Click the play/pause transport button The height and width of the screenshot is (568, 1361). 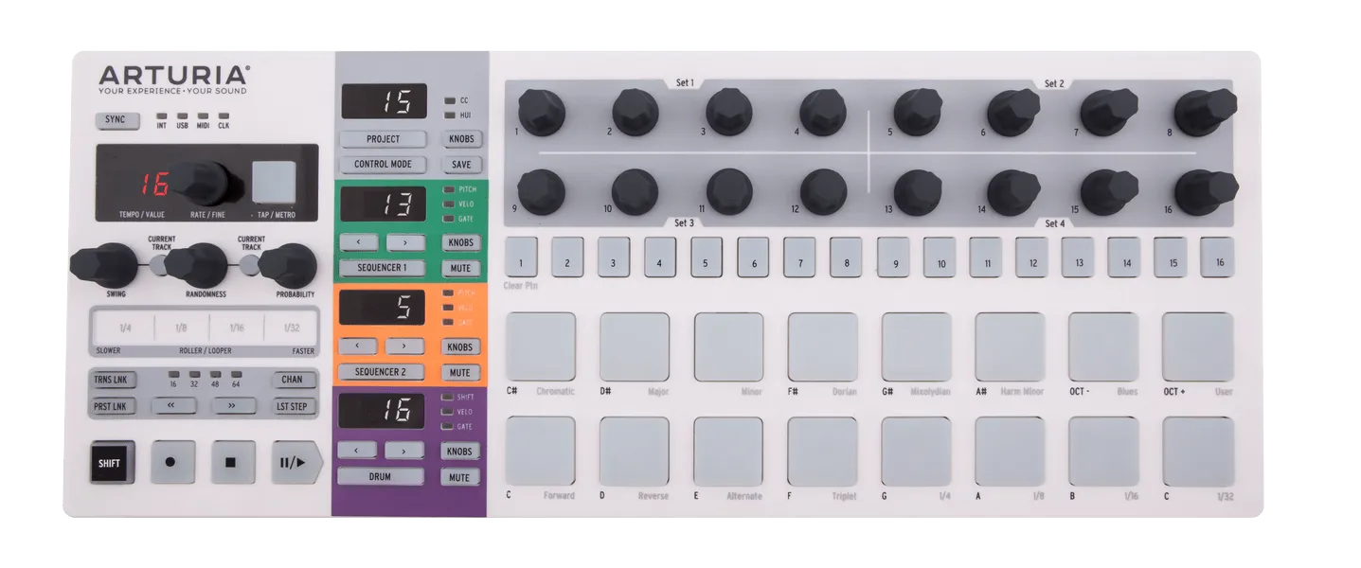click(x=296, y=463)
